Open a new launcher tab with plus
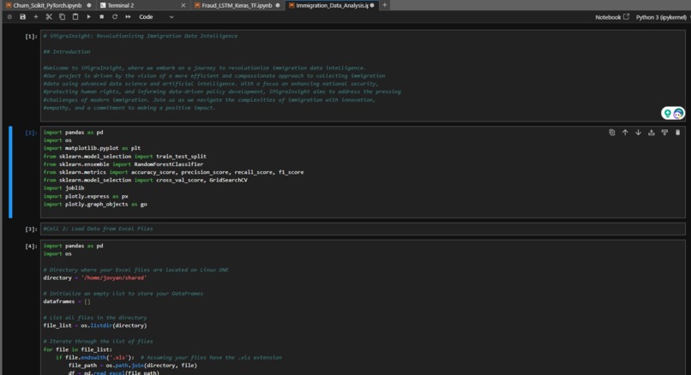Viewport: 691px width, 375px height. pos(385,5)
